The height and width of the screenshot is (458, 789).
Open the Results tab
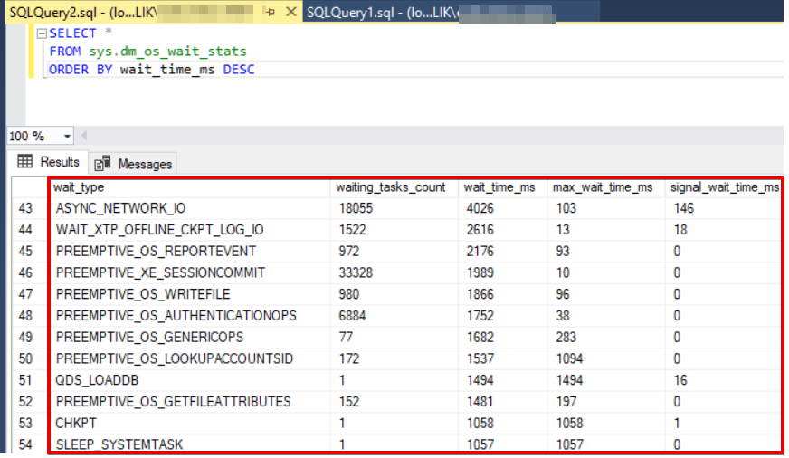[x=48, y=162]
